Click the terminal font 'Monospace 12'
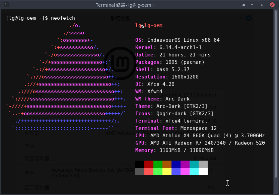The image size is (279, 195). tap(199, 128)
